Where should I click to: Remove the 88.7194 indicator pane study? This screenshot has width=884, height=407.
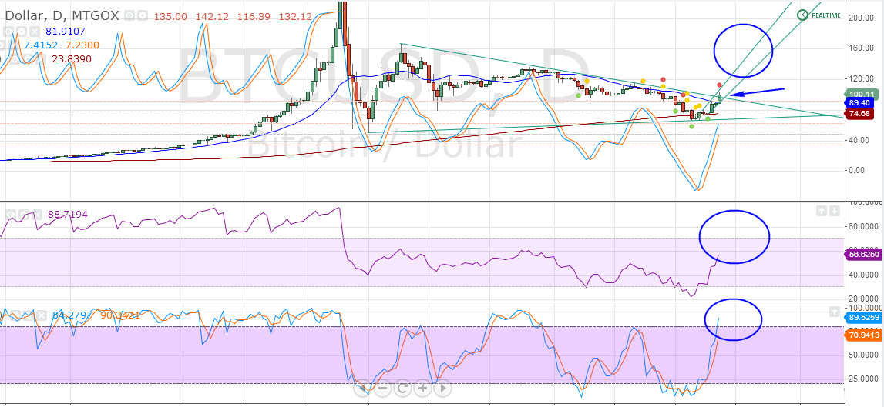click(x=37, y=215)
